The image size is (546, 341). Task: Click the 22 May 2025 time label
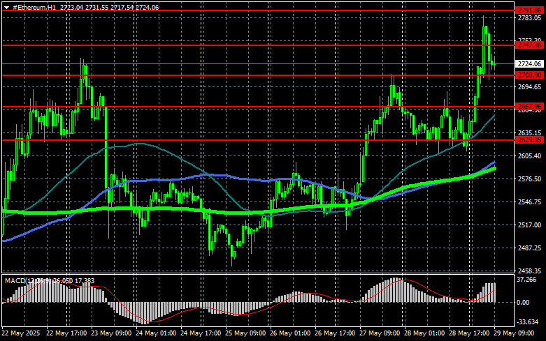point(21,333)
